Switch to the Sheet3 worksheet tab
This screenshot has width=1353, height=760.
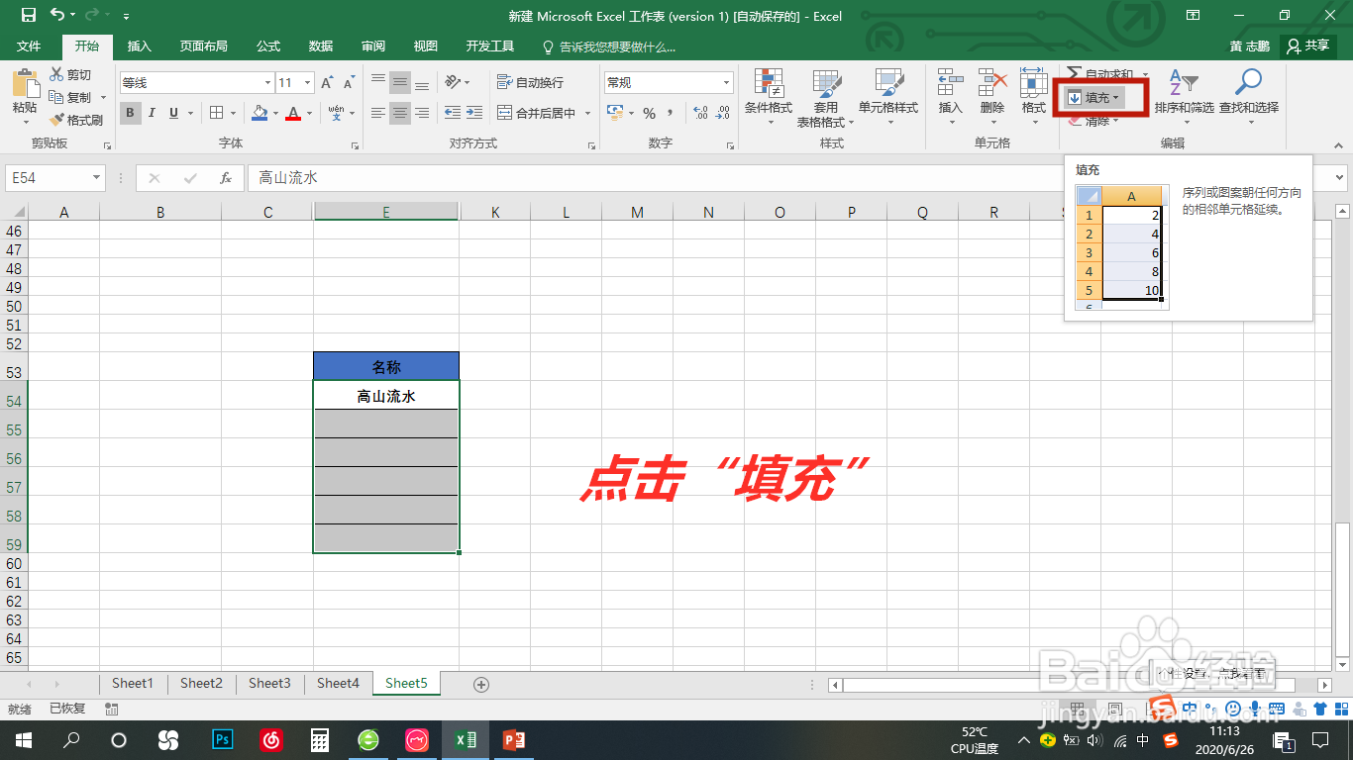[x=268, y=683]
